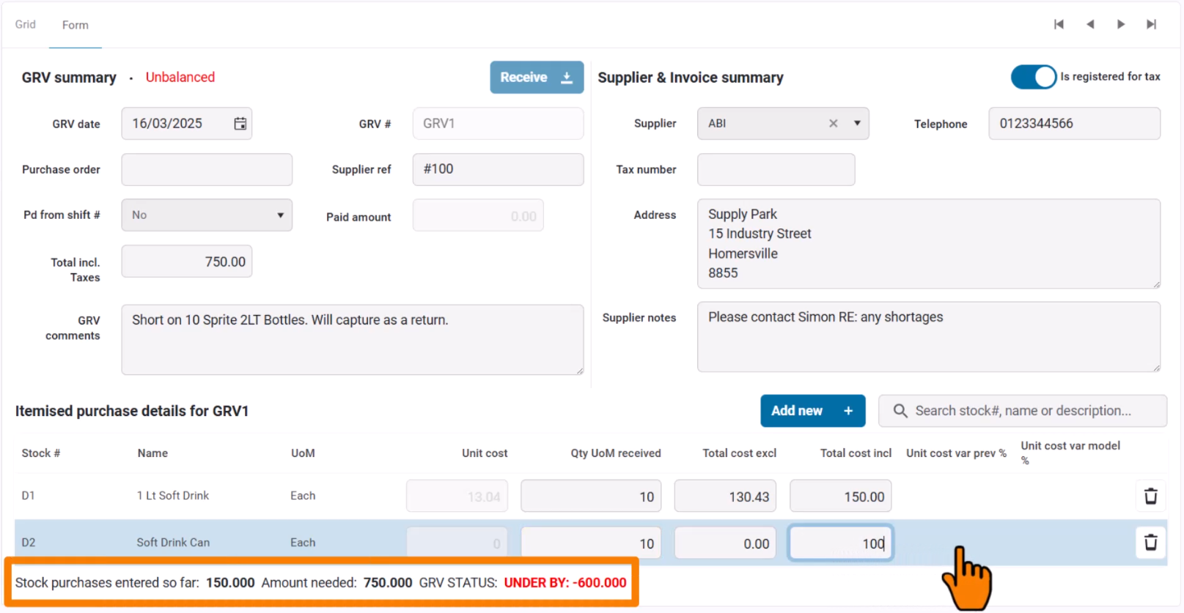Click the Tax number field
Screen dimensions: 1184x613
[x=776, y=170]
